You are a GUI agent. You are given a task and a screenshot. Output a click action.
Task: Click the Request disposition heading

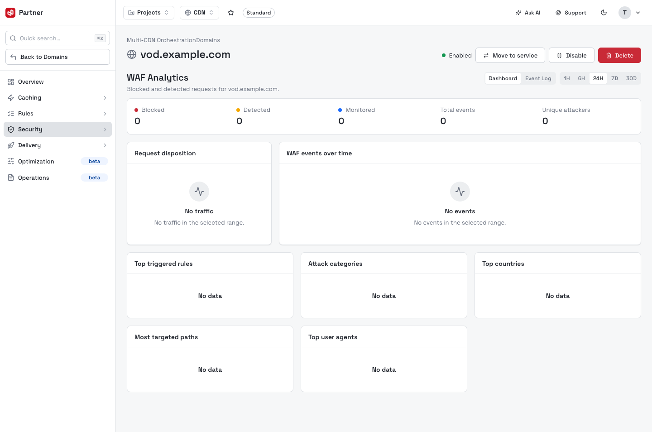(x=165, y=154)
